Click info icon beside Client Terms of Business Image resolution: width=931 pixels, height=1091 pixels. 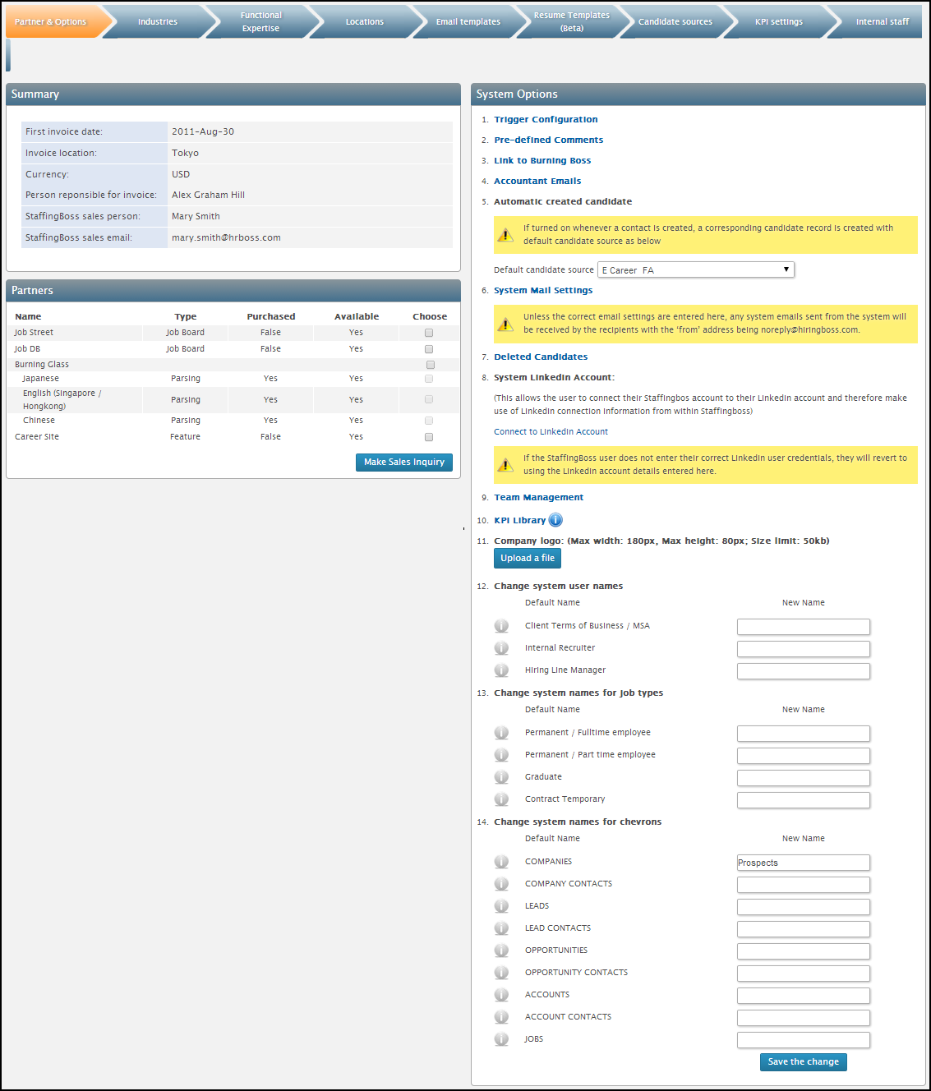click(x=501, y=626)
